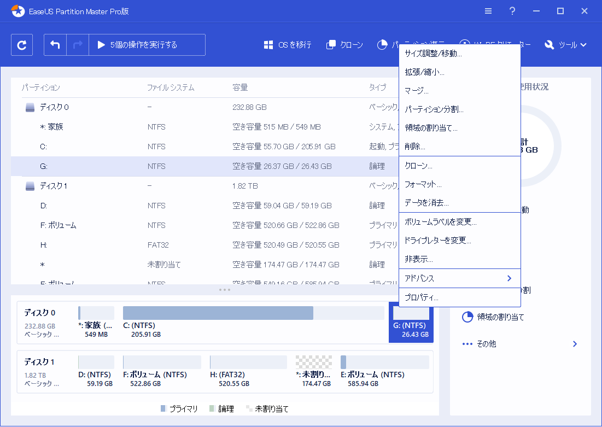Select the 未割り当て row in list
Screen dimensions: 602x427
pos(205,265)
